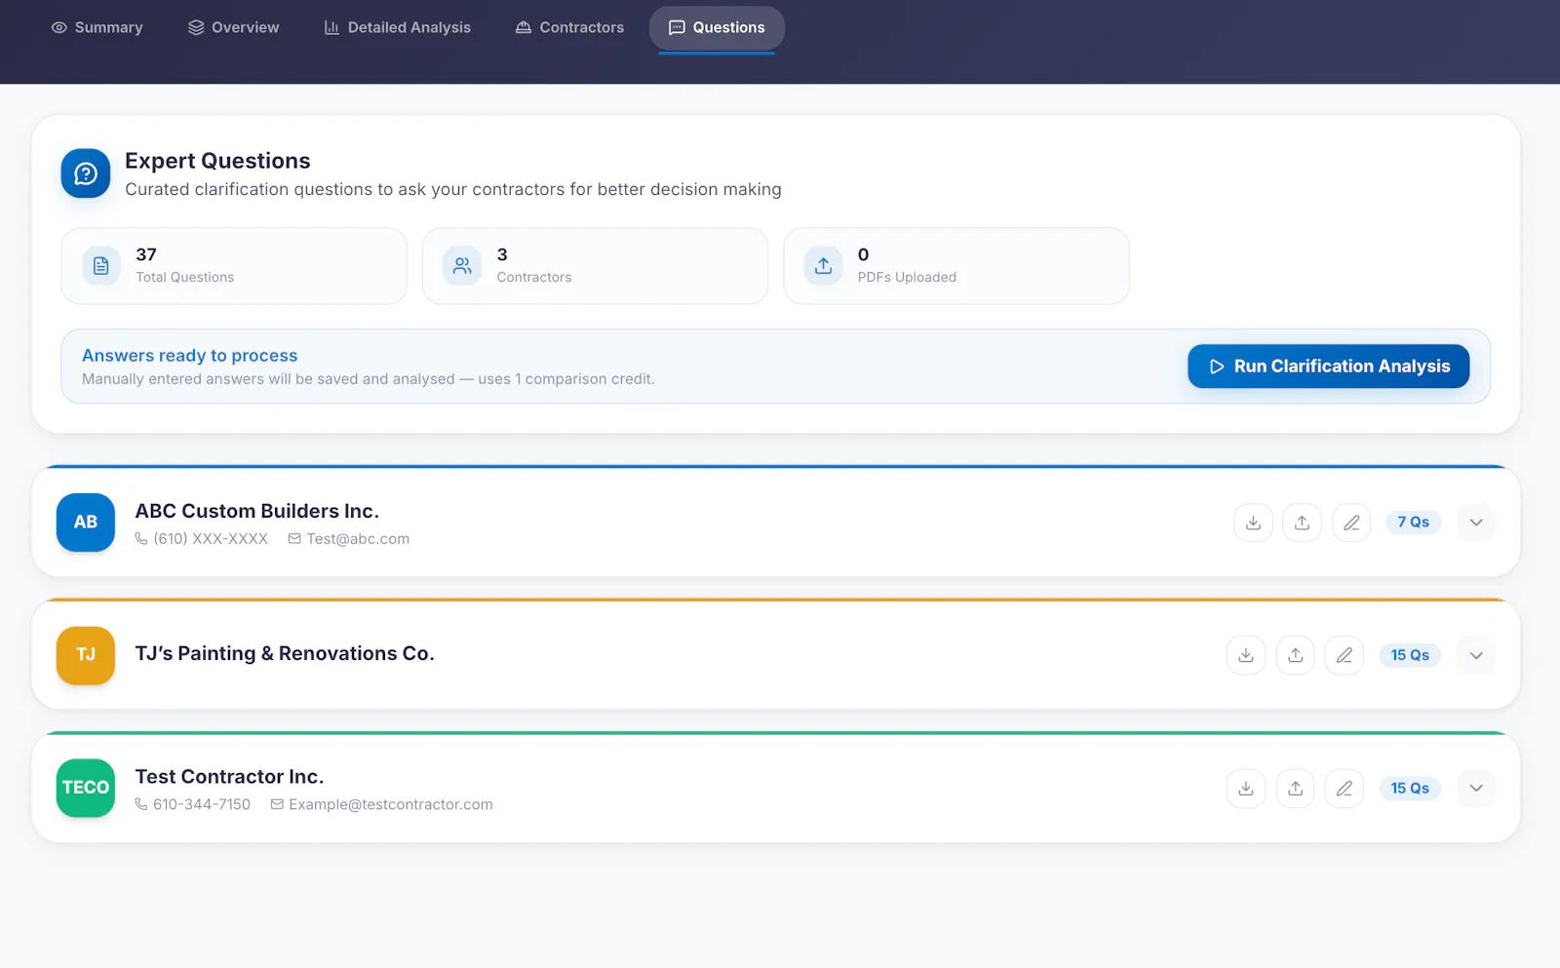Click the Expert Questions heading
Viewport: 1560px width, 968px height.
click(217, 161)
